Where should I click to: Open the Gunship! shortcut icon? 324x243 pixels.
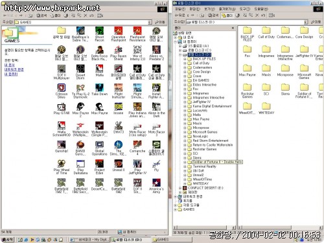click(x=62, y=146)
